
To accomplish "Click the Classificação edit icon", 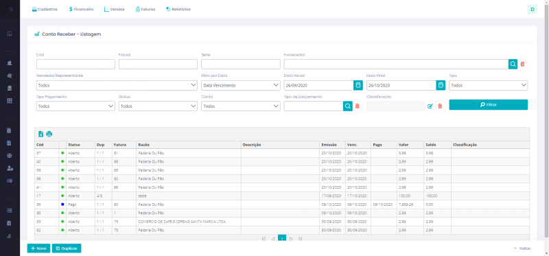I will (430, 106).
